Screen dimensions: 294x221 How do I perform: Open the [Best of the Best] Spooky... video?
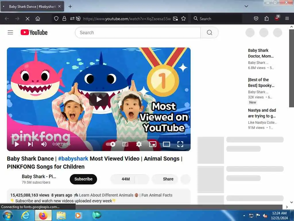261,83
